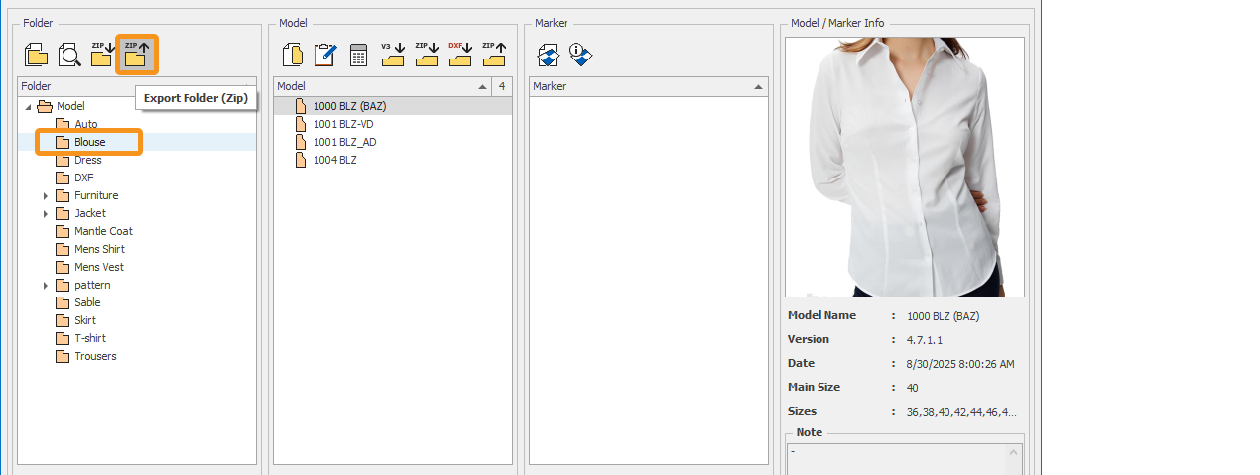The width and height of the screenshot is (1260, 475).
Task: Click the folder Zip import icon
Action: [x=102, y=55]
